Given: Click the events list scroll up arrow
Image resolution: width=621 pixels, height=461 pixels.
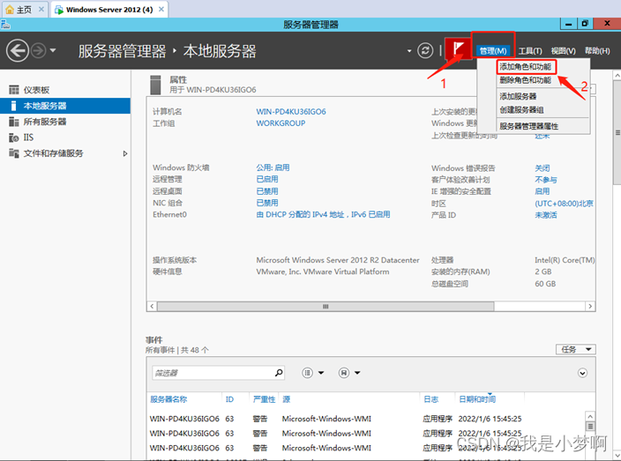Looking at the screenshot, I should 590,416.
